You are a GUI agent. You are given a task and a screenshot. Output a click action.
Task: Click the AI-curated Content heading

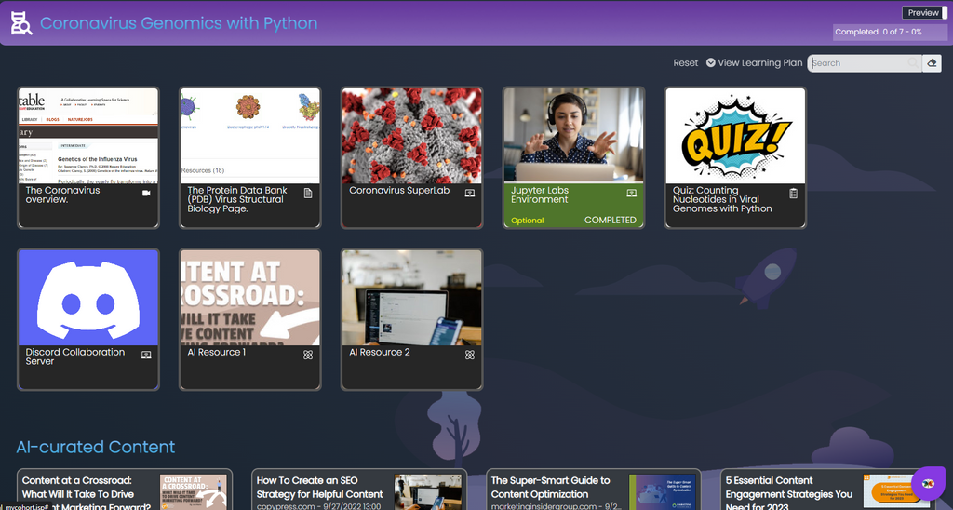[x=96, y=447]
